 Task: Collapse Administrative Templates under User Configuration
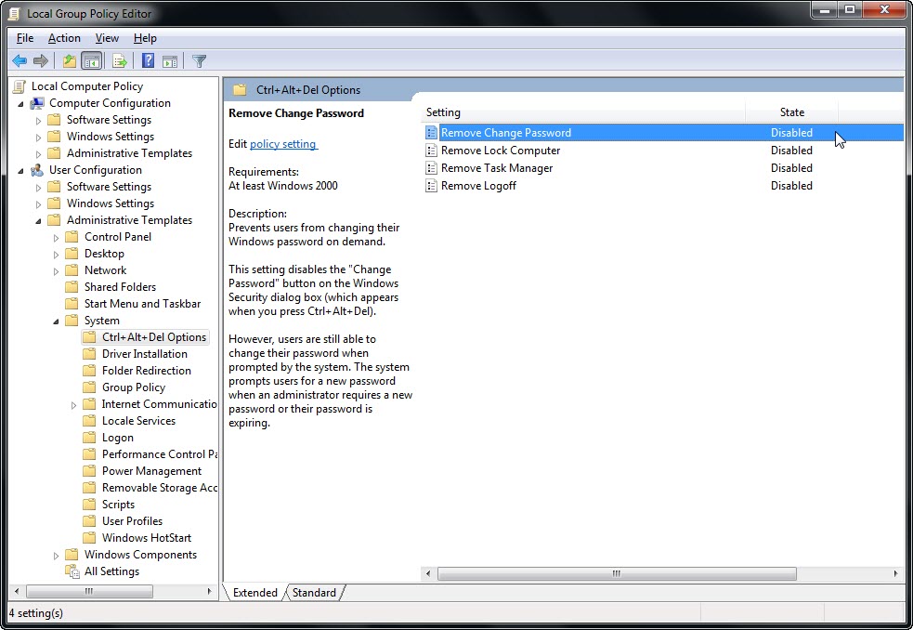38,221
